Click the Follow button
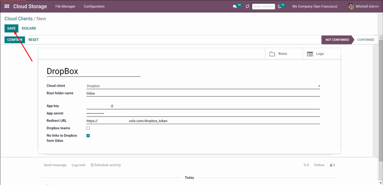Image resolution: width=383 pixels, height=185 pixels. 319,165
